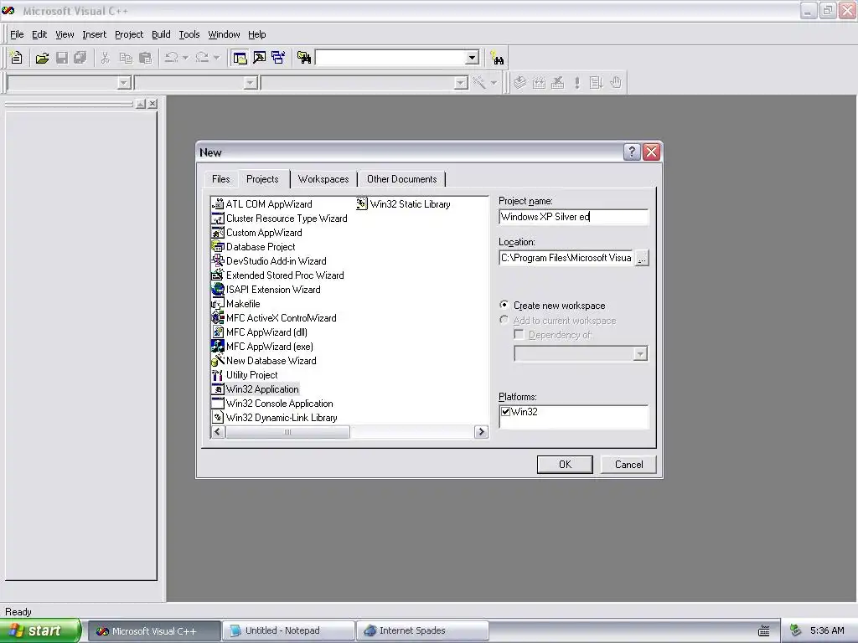The image size is (858, 643).
Task: Click the Windows start button
Action: coord(40,631)
